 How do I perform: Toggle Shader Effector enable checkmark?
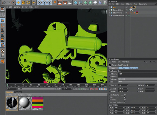click(129, 15)
